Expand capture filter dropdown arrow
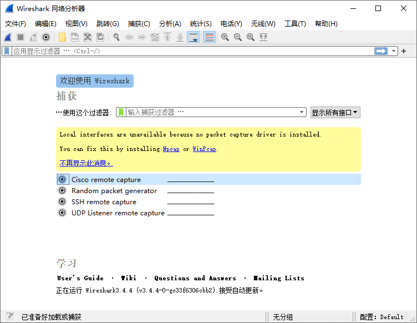Viewport: 417px width, 323px height. click(302, 112)
